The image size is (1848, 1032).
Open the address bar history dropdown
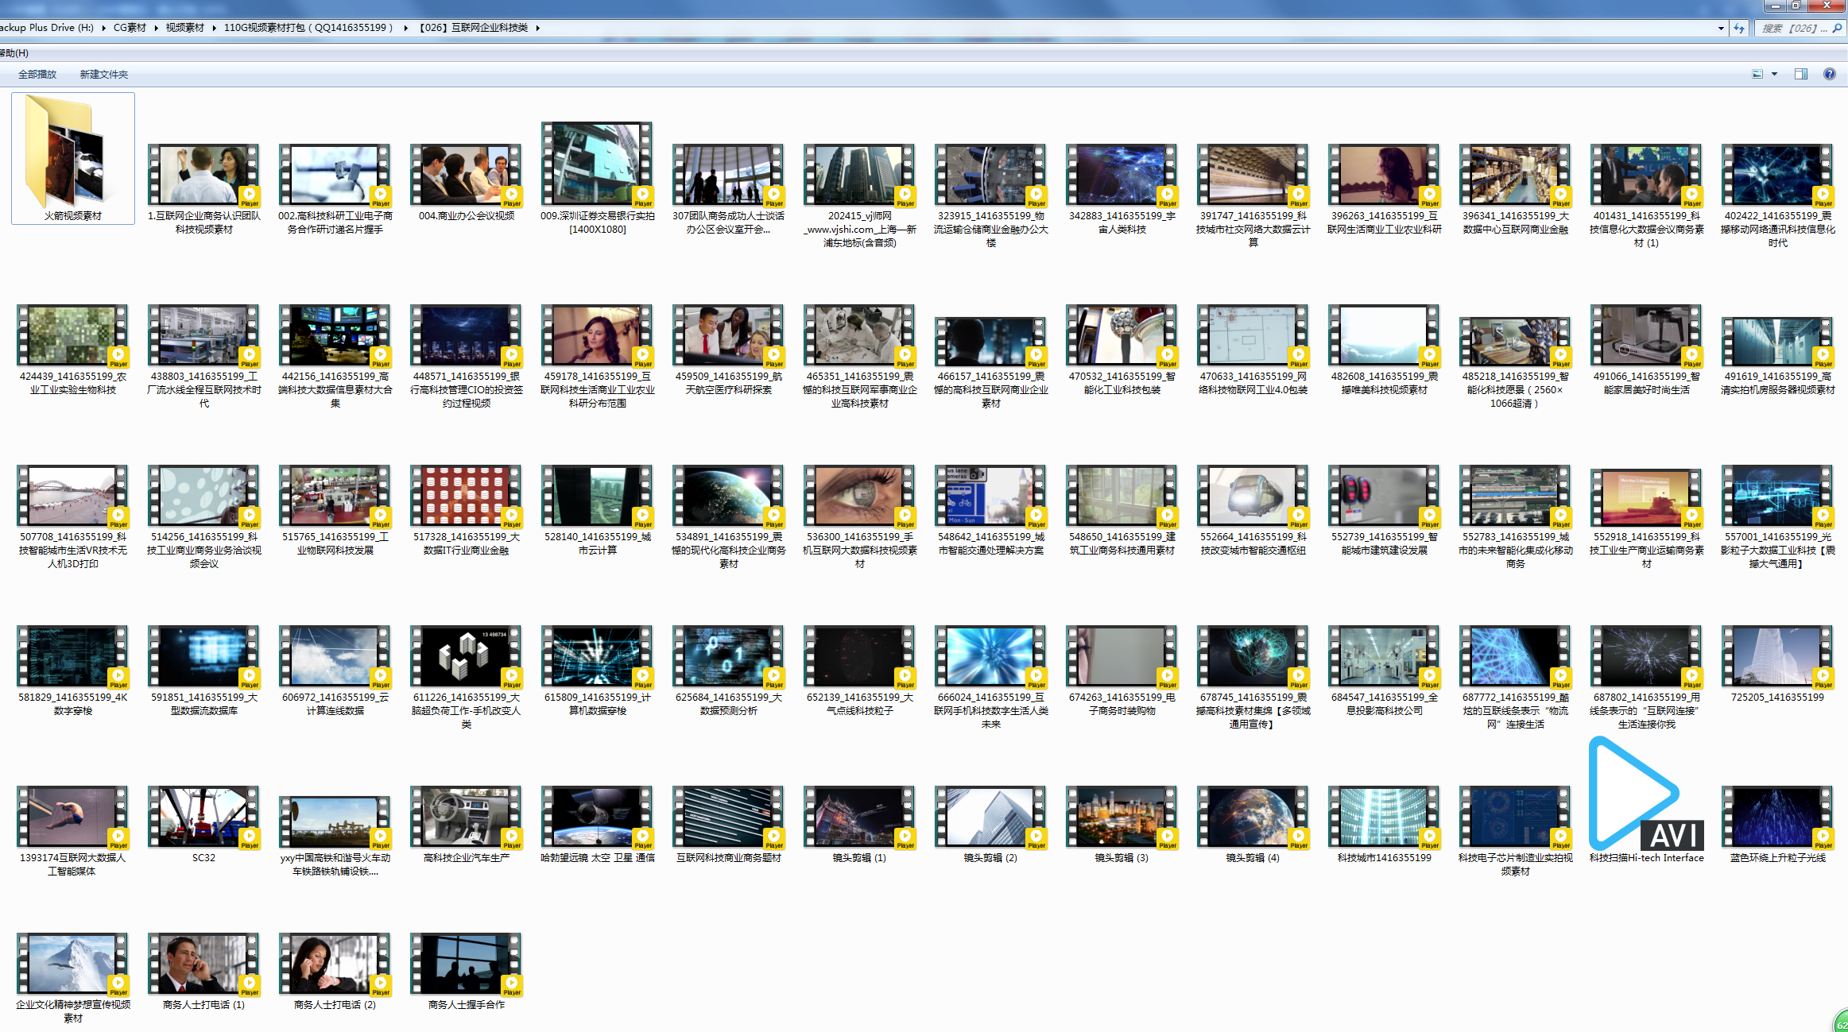[1721, 28]
